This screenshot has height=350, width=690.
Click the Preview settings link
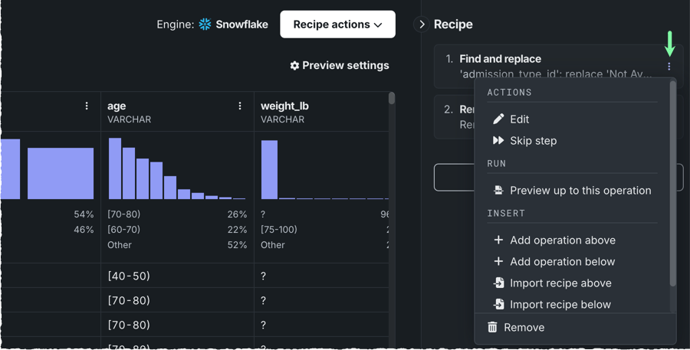345,66
